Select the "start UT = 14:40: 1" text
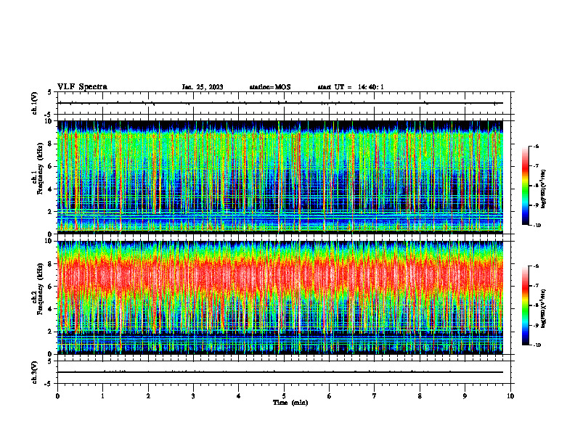 pos(351,87)
